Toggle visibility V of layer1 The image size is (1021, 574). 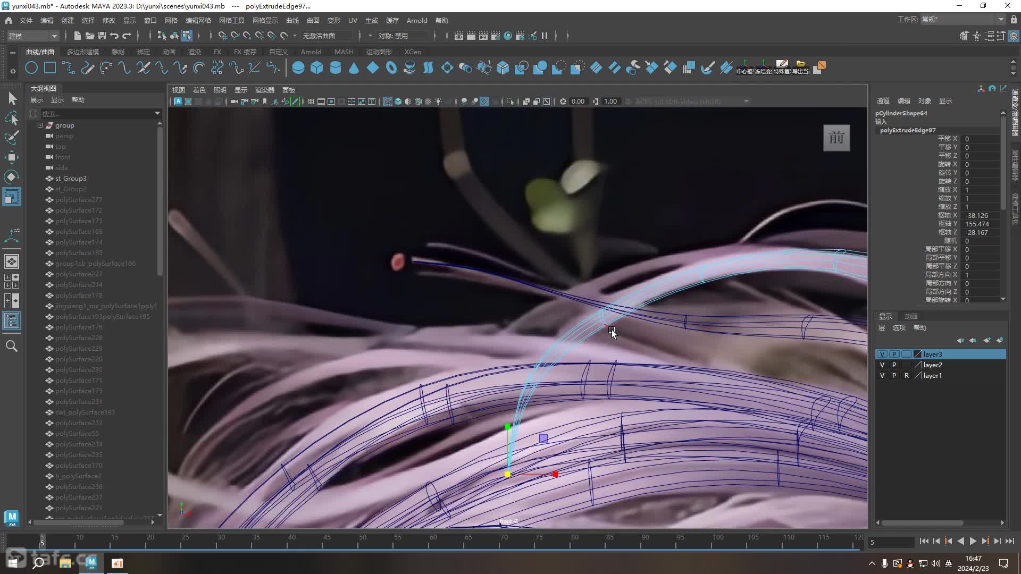tap(882, 375)
